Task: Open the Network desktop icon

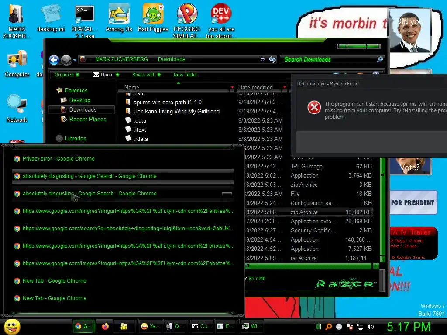Action: pos(17,108)
